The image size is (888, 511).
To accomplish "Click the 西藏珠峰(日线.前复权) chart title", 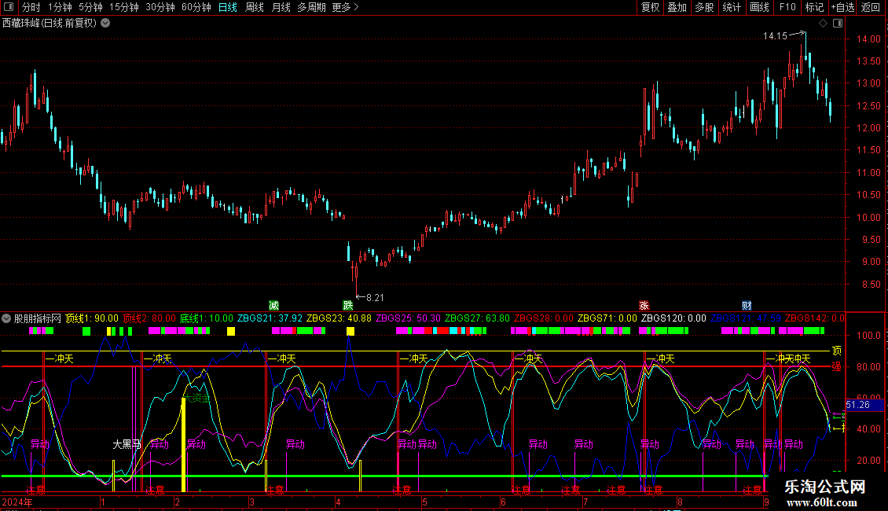I will (x=50, y=24).
